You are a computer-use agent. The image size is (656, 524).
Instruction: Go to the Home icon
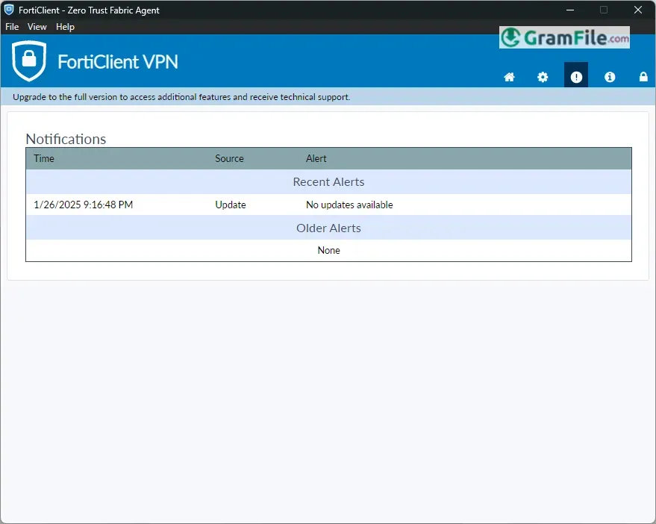tap(509, 77)
